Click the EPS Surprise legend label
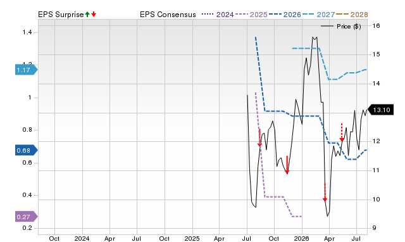This screenshot has width=405, height=242. coord(61,15)
